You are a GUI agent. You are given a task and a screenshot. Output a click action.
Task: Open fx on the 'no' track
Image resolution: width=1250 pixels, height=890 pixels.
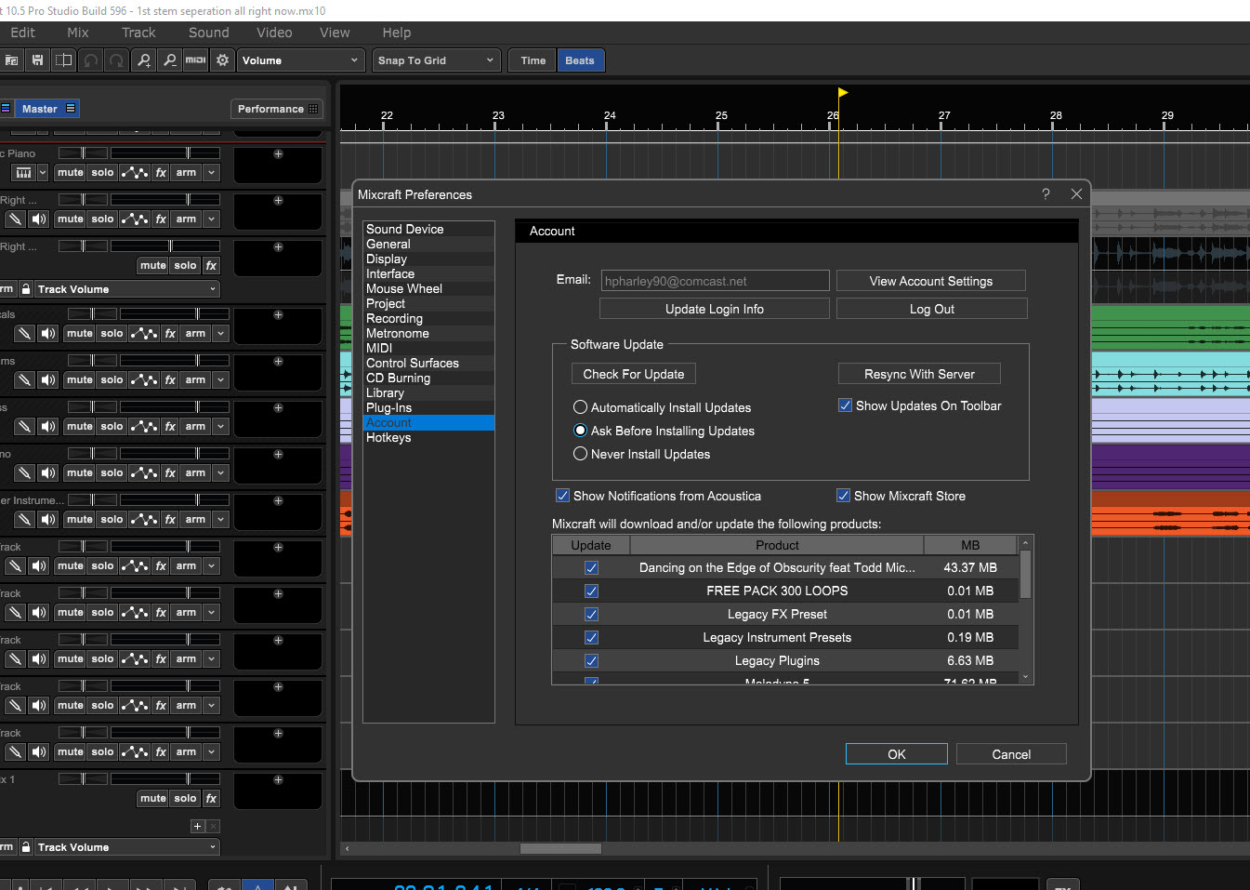[170, 473]
